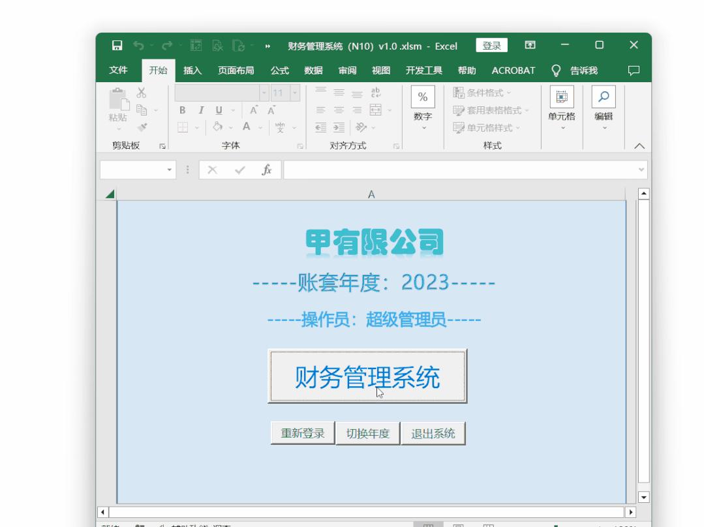Click the fill color paint bucket swatch
Viewport: 704px width, 527px height.
coord(218,127)
